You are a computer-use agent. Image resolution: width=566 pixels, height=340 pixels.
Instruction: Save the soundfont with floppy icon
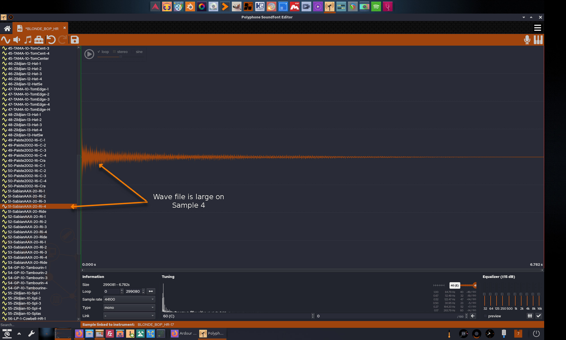click(x=75, y=40)
